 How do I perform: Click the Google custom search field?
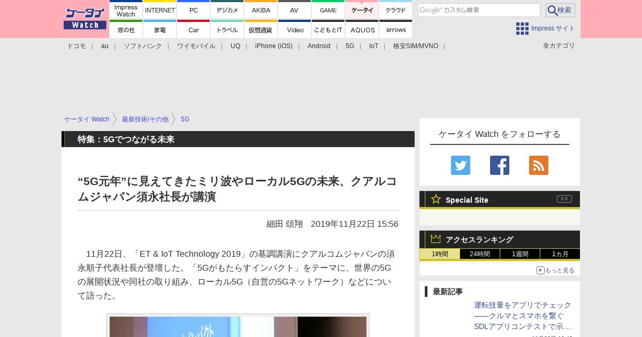pos(479,10)
